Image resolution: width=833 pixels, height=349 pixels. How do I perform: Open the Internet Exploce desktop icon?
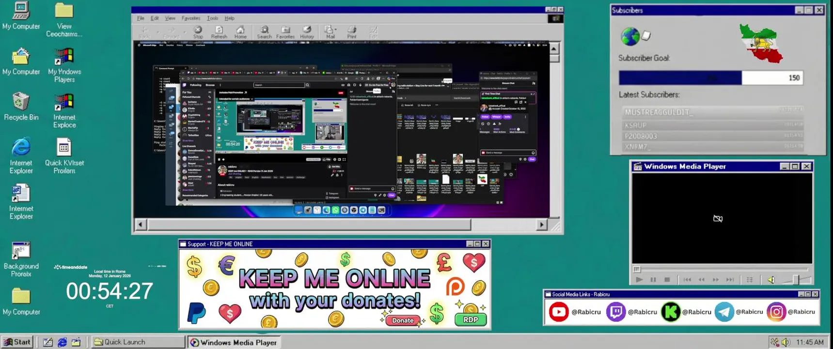(64, 111)
